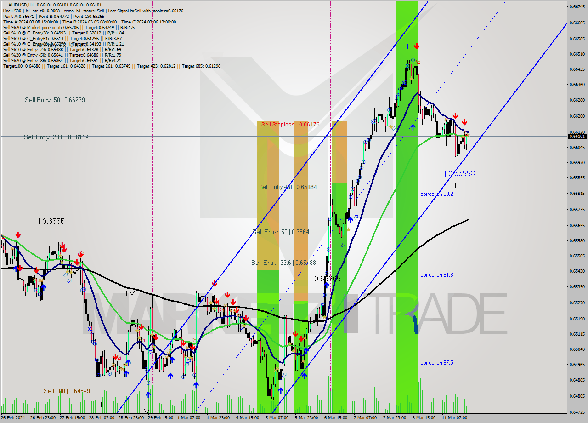Click the Sell Entry -88 | 0.65864 label
This screenshot has height=423, width=588.
(x=288, y=187)
